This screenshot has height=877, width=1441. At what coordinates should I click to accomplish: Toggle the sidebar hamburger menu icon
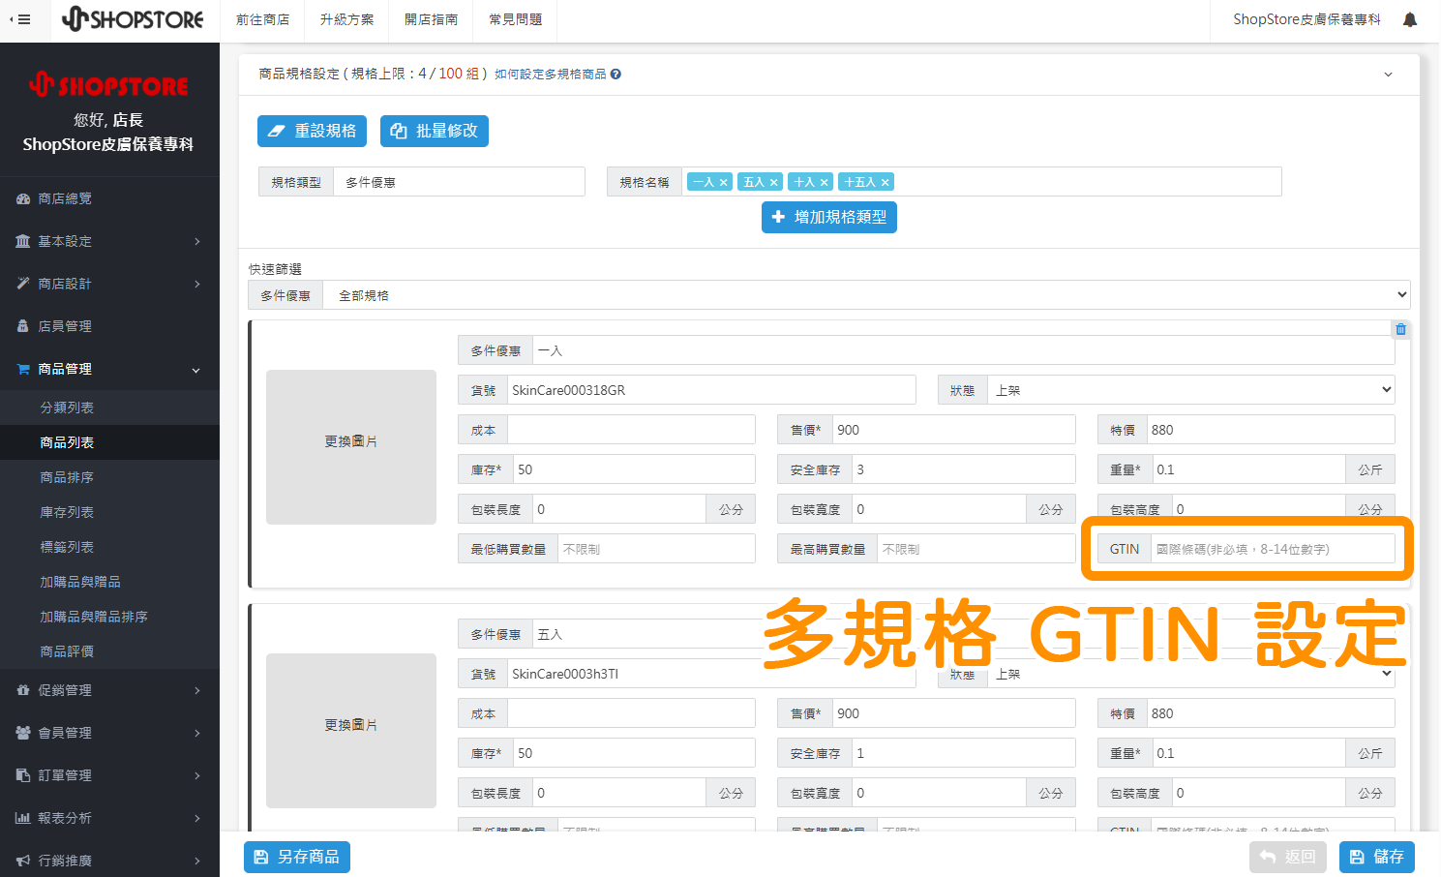coord(20,19)
